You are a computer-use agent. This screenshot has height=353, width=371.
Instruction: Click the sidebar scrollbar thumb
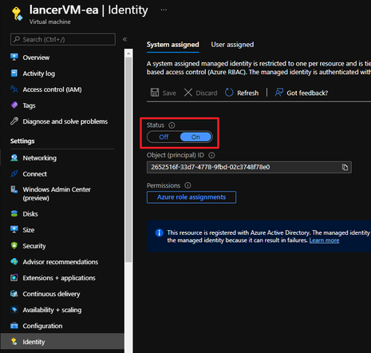click(x=128, y=160)
